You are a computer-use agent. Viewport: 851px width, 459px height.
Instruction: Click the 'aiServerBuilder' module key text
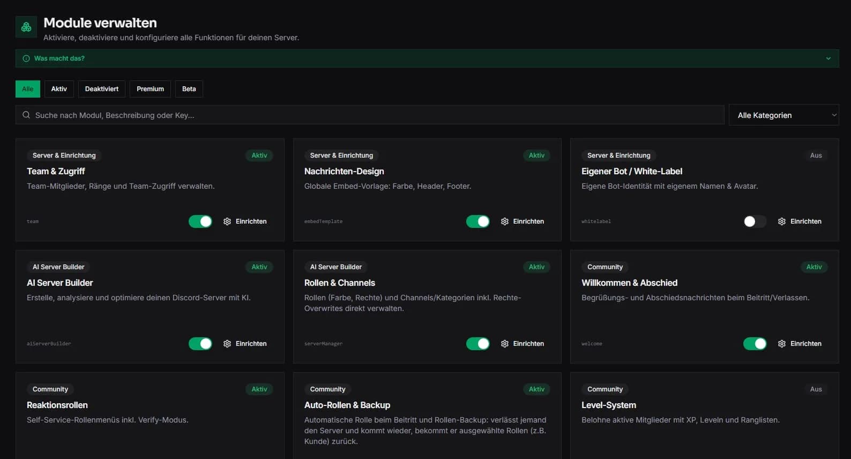[x=49, y=344]
